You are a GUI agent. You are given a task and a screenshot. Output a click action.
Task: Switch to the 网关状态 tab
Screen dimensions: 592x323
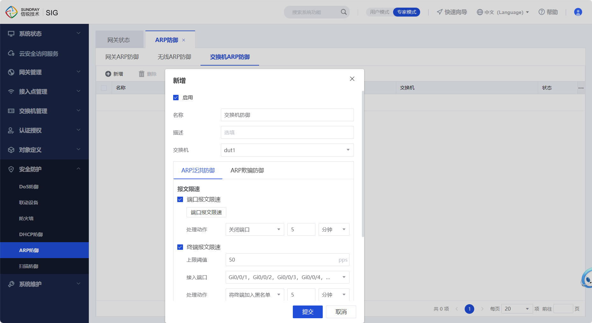coord(119,40)
